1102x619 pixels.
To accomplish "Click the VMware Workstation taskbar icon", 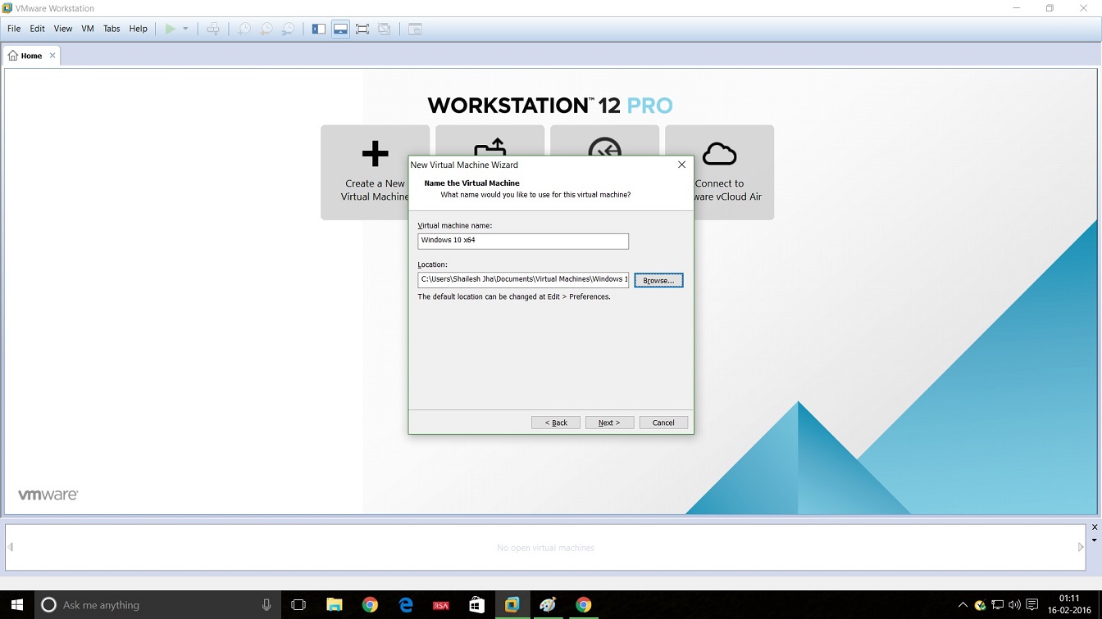I will click(512, 605).
